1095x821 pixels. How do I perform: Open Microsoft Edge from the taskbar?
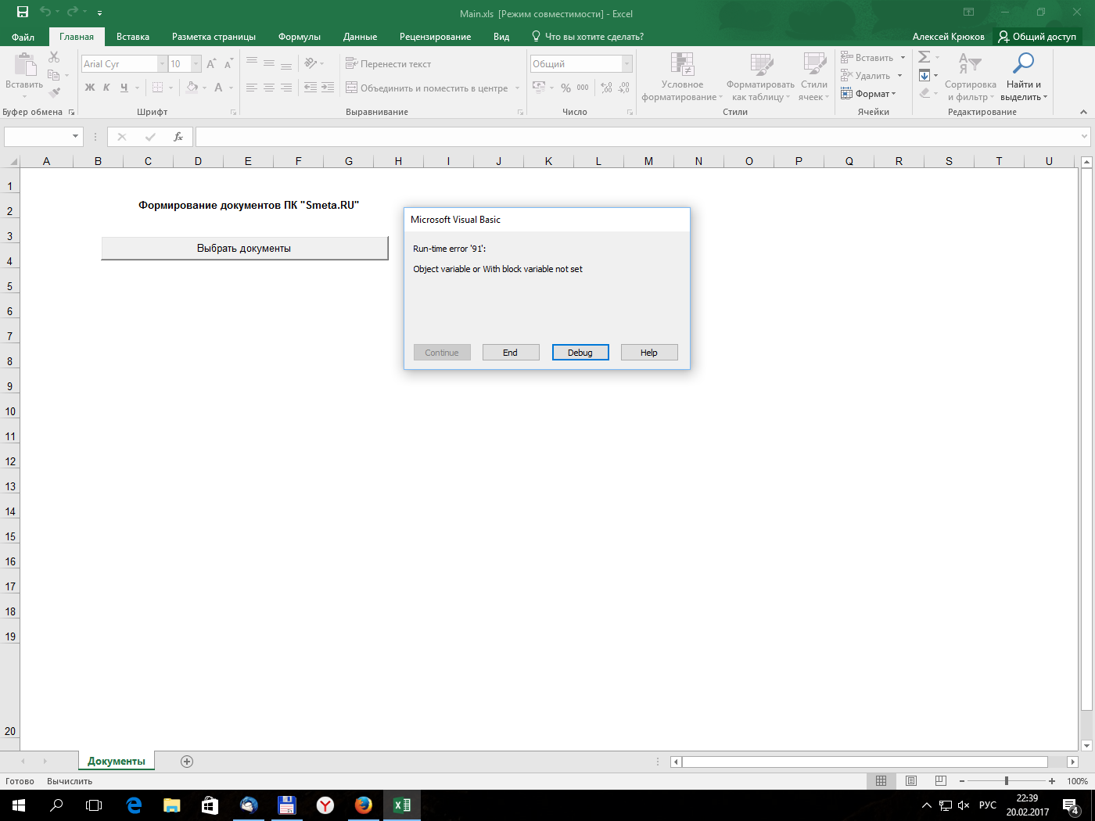tap(134, 805)
